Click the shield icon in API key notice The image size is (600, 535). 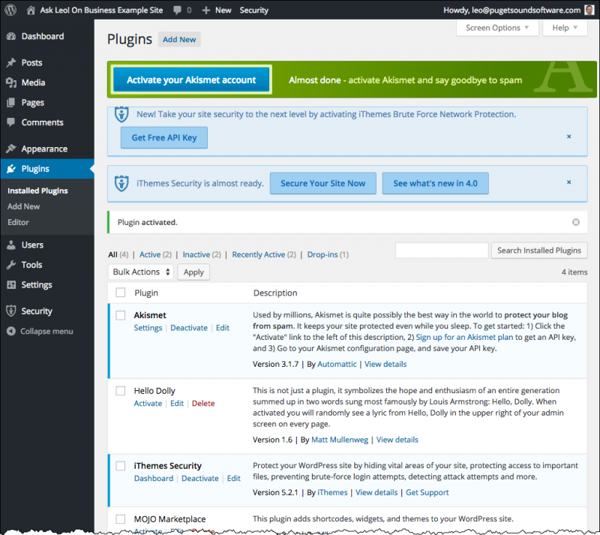[x=121, y=114]
